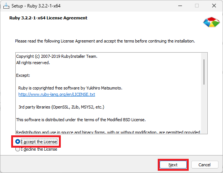Click the 'All rights reserved.' line
Image resolution: width=223 pixels, height=173 pixels.
click(33, 63)
